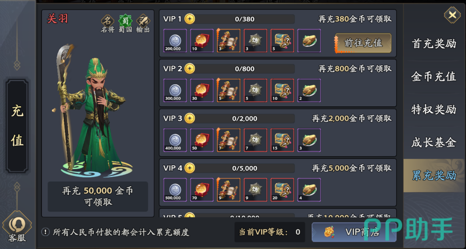The width and height of the screenshot is (466, 249).
Task: Switch to the 首充奖励 tab
Action: (x=434, y=44)
